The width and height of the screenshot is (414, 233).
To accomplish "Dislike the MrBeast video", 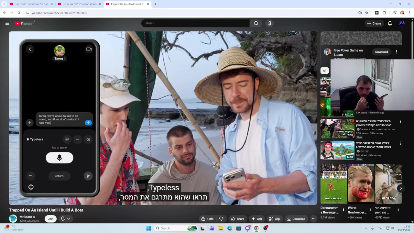I will [221, 219].
